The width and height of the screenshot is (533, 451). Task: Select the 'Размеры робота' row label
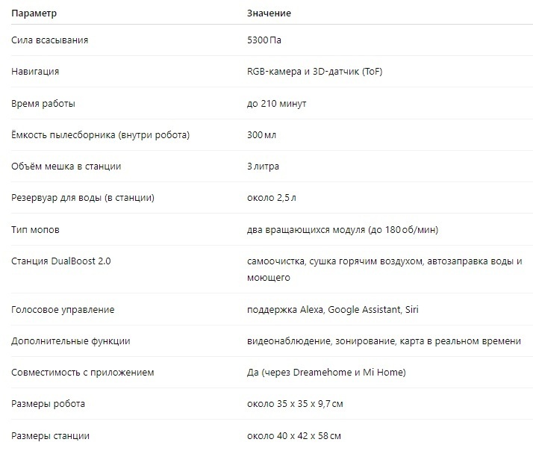pos(48,404)
